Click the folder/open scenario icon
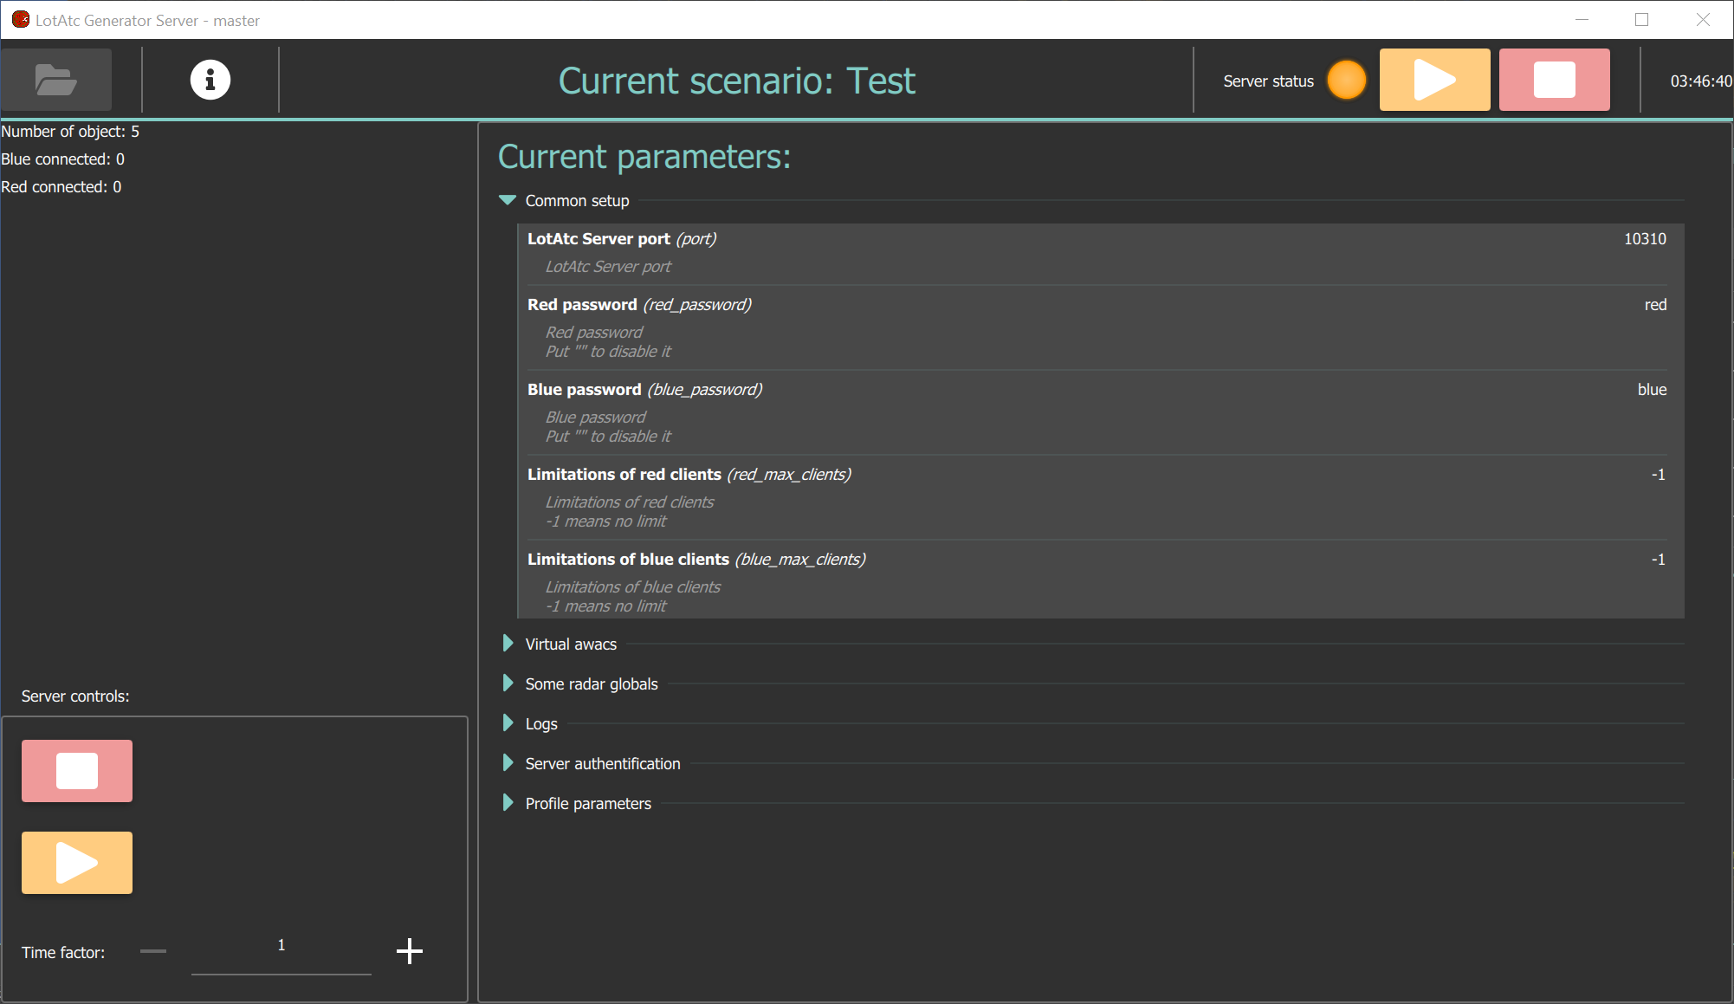Image resolution: width=1734 pixels, height=1004 pixels. coord(56,80)
